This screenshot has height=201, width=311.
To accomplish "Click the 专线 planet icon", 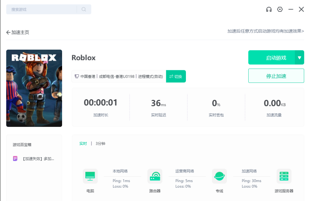I will tap(219, 176).
